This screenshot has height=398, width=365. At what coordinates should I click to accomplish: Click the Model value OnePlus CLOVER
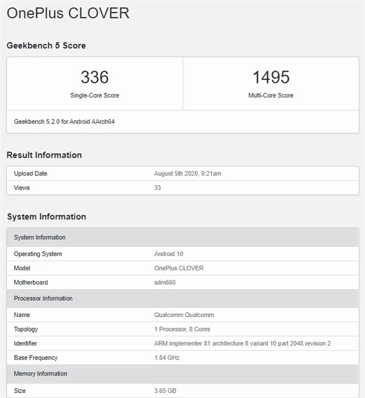tap(179, 268)
